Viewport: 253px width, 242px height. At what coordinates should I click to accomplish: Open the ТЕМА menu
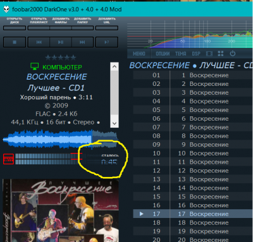pos(181,54)
